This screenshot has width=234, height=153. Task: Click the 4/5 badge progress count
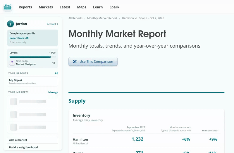[54, 63]
